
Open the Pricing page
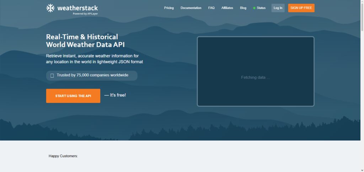pyautogui.click(x=169, y=8)
